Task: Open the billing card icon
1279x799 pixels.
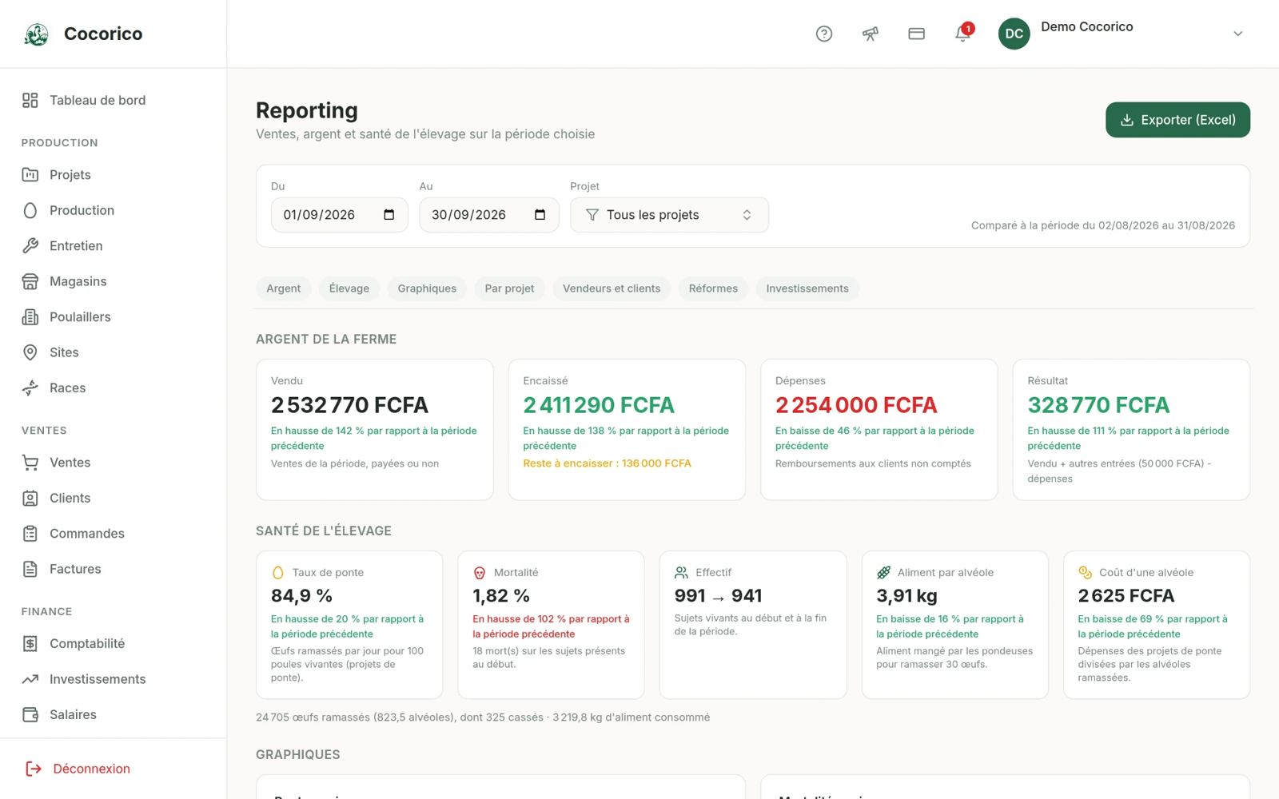Action: click(917, 34)
